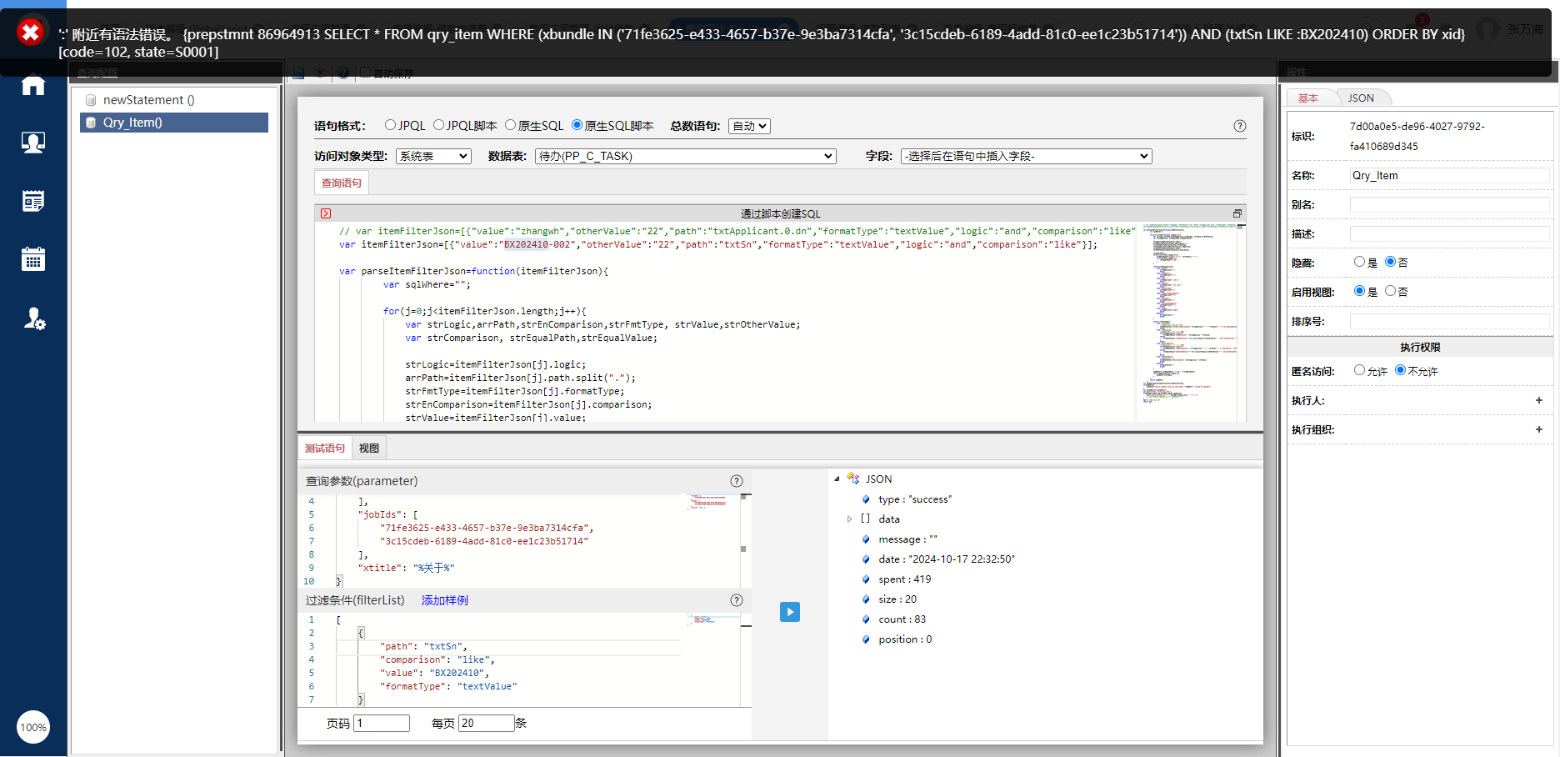Click the 添加样例 link
The image size is (1560, 757).
pos(444,600)
